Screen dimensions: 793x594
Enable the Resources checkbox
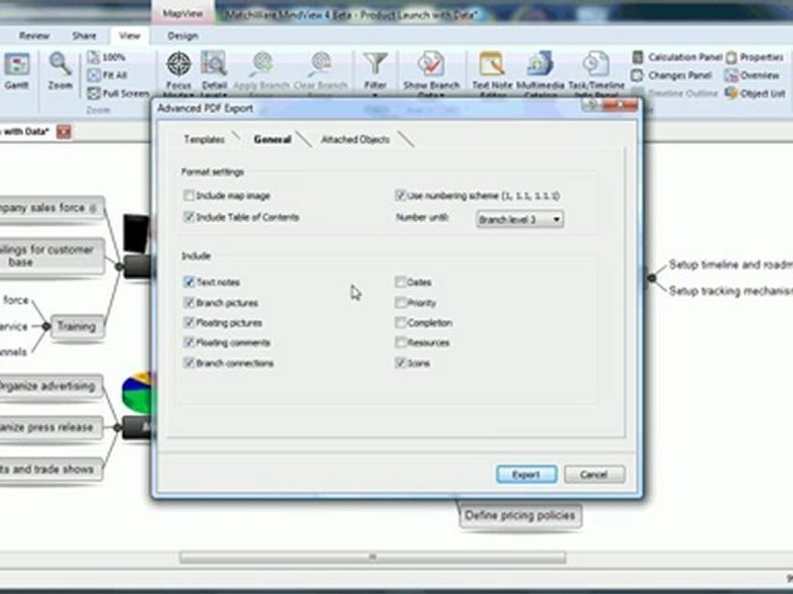coord(401,342)
